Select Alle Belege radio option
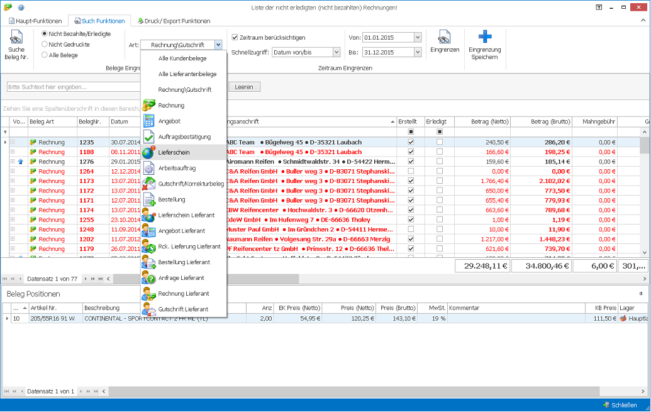The height and width of the screenshot is (412, 651). [45, 55]
